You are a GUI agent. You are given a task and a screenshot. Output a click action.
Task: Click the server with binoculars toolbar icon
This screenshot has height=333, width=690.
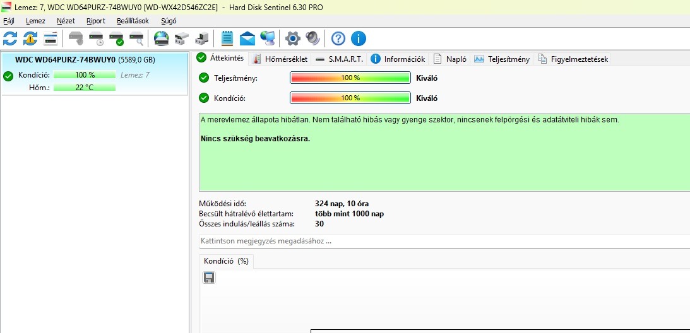point(202,38)
